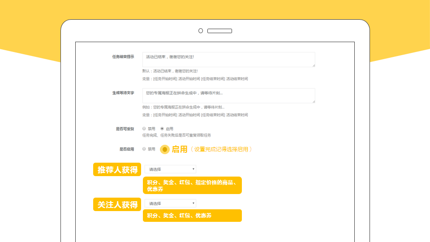430x242 pixels.
Task: Click the 例如：您的专属海报 example hint text
Action: tap(183, 107)
